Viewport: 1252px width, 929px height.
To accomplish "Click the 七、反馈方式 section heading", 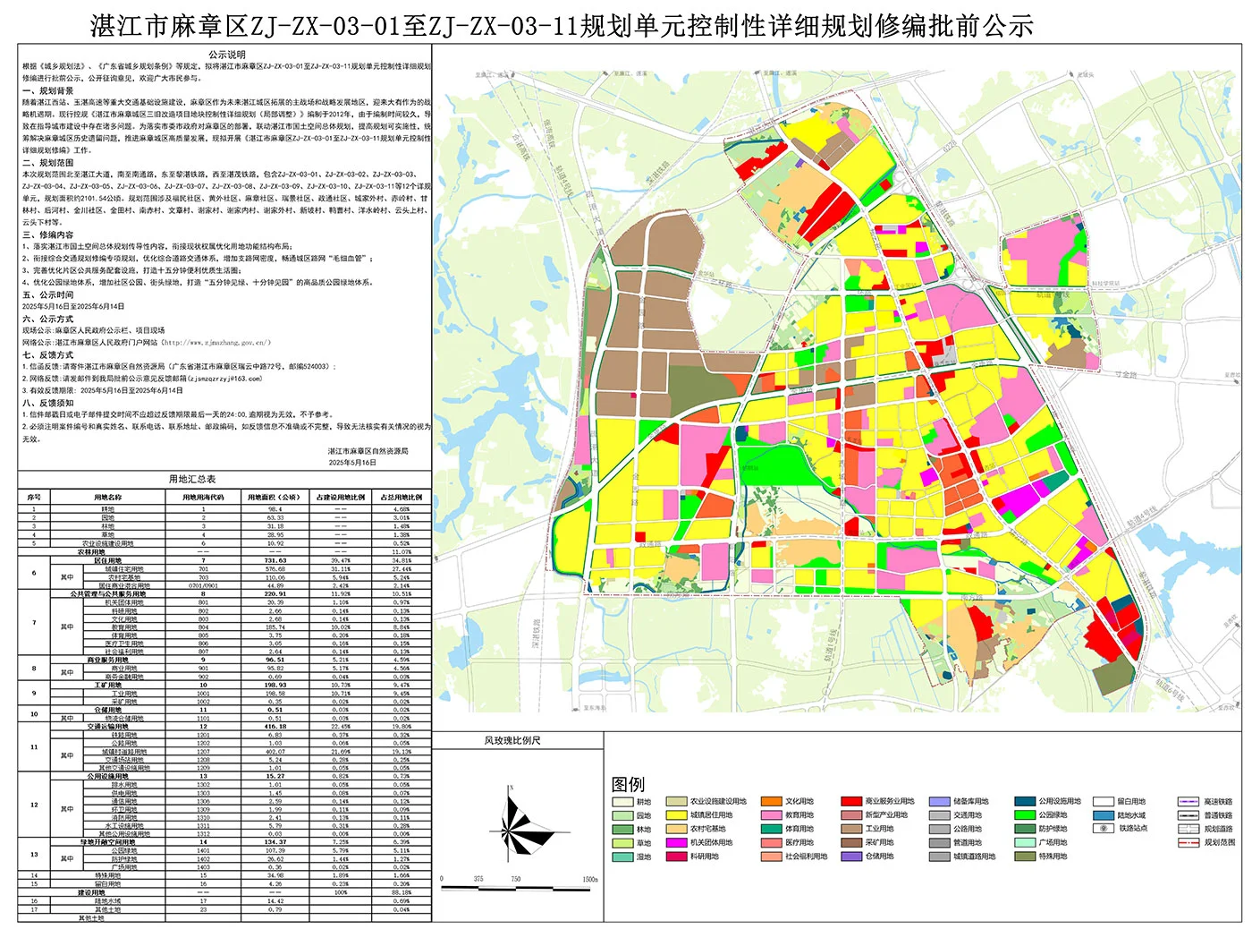I will click(48, 354).
